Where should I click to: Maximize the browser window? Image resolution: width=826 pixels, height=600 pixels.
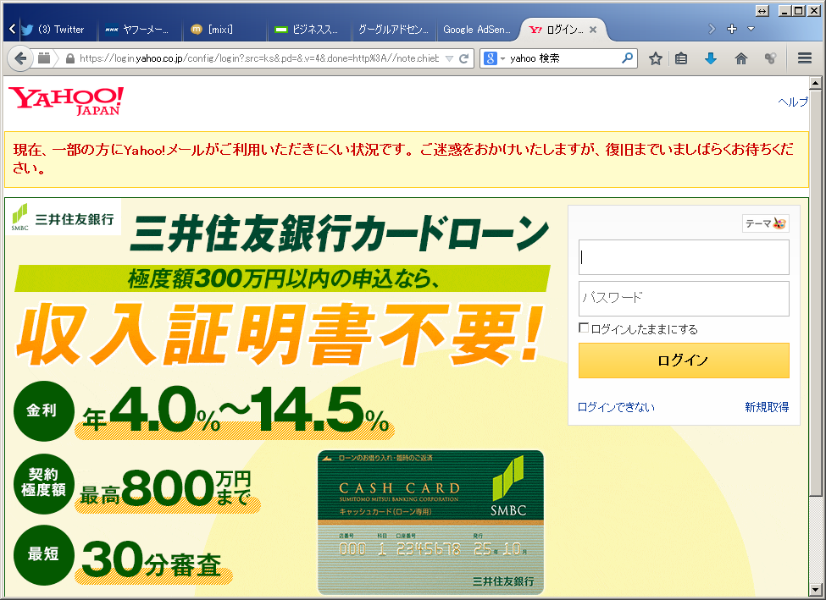coord(799,10)
